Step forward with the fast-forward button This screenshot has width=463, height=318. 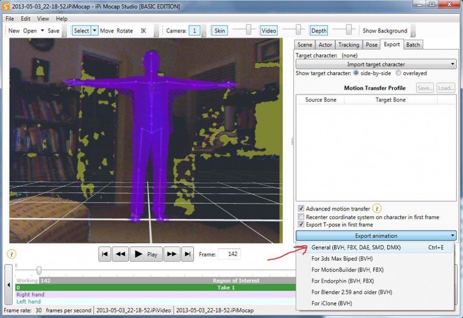click(171, 254)
